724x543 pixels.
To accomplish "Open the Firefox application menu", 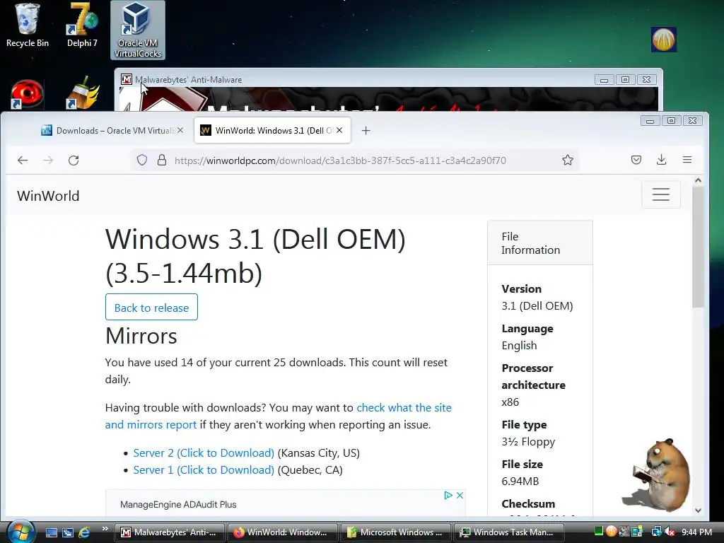I will coord(687,160).
